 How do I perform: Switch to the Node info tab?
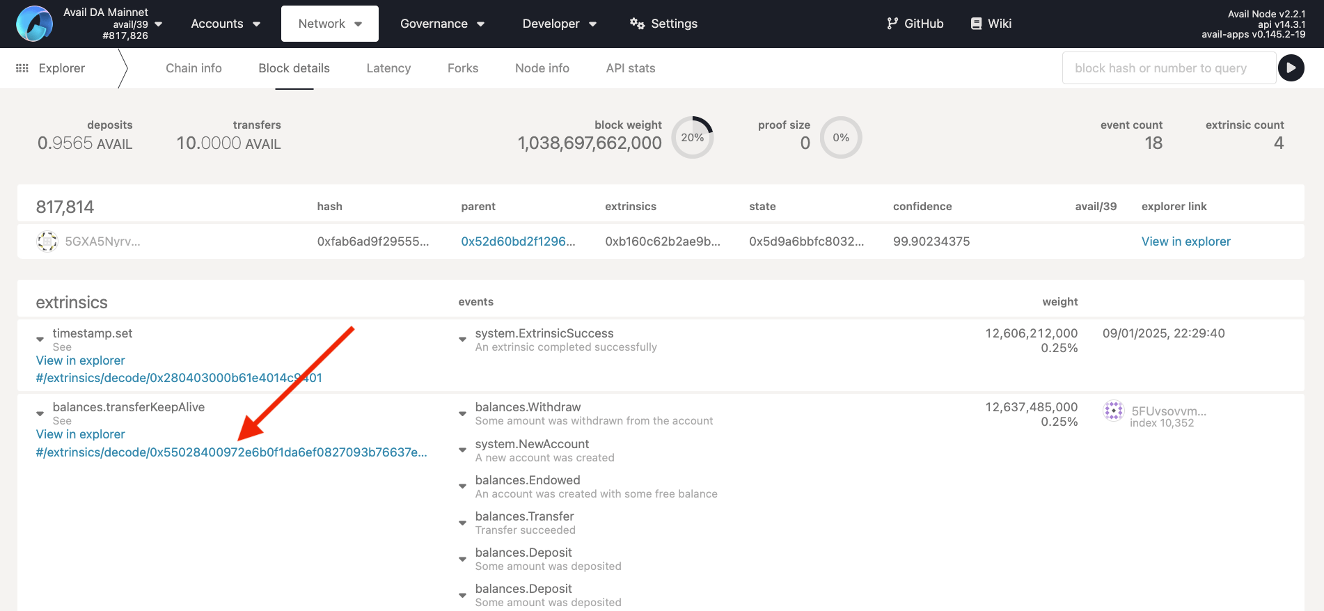coord(542,68)
